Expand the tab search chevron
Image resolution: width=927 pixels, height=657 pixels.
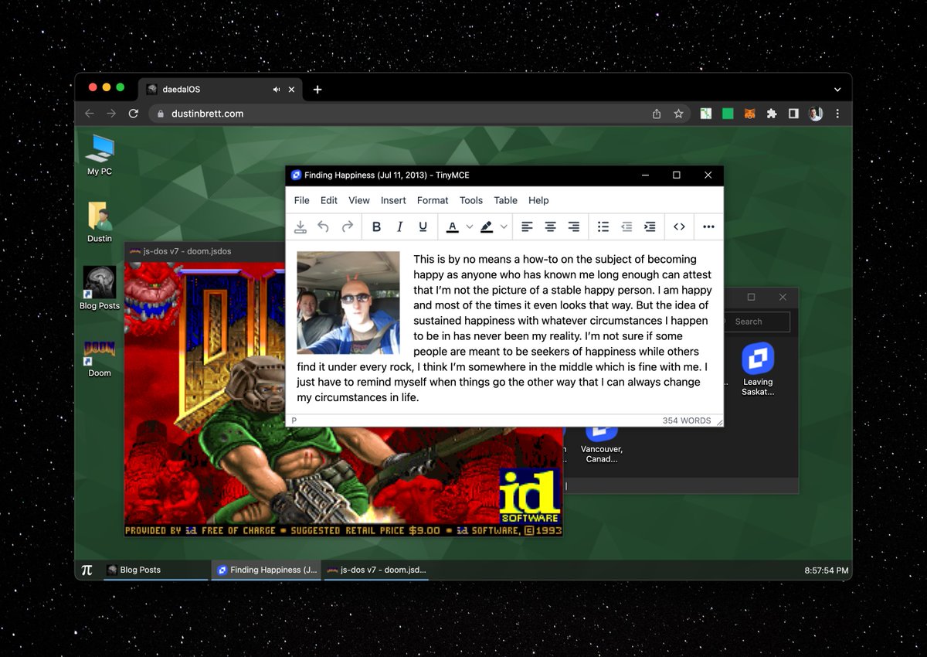837,90
